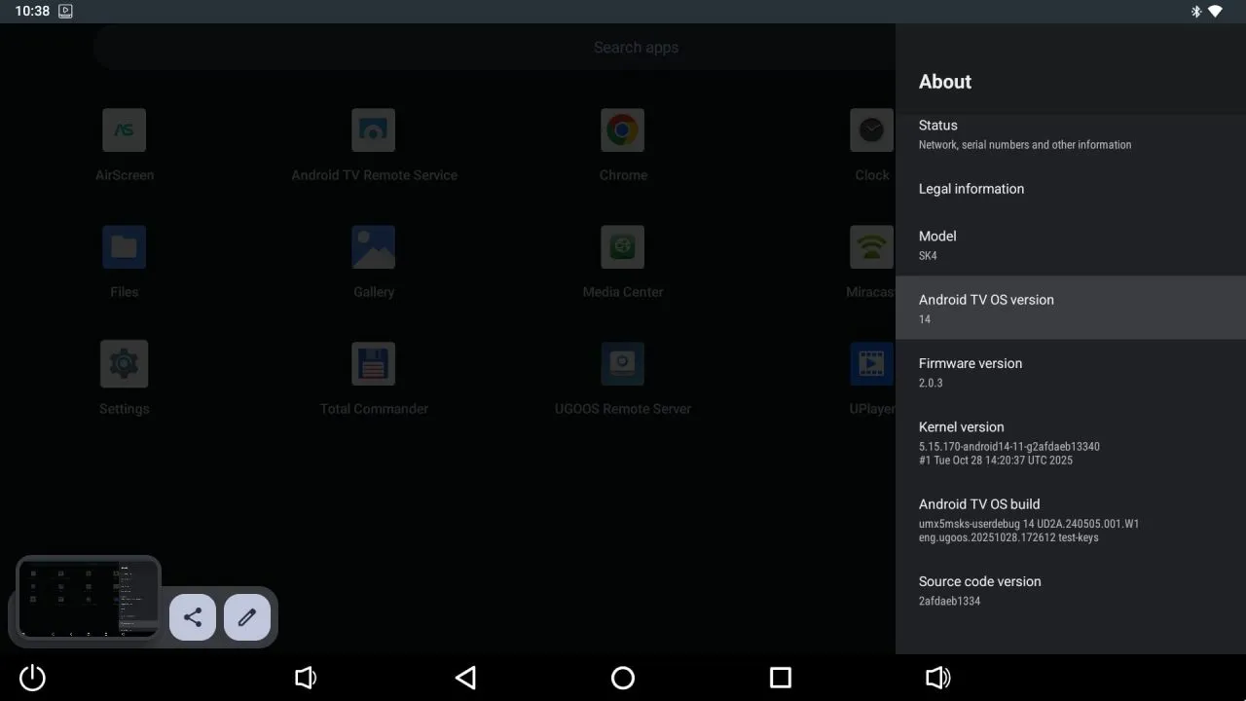The image size is (1246, 701).
Task: Share the captured screenshot
Action: pyautogui.click(x=192, y=616)
